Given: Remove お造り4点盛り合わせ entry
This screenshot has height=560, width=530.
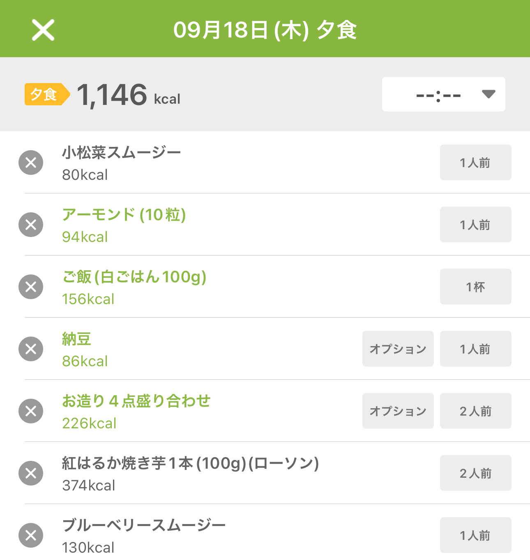Looking at the screenshot, I should [31, 411].
